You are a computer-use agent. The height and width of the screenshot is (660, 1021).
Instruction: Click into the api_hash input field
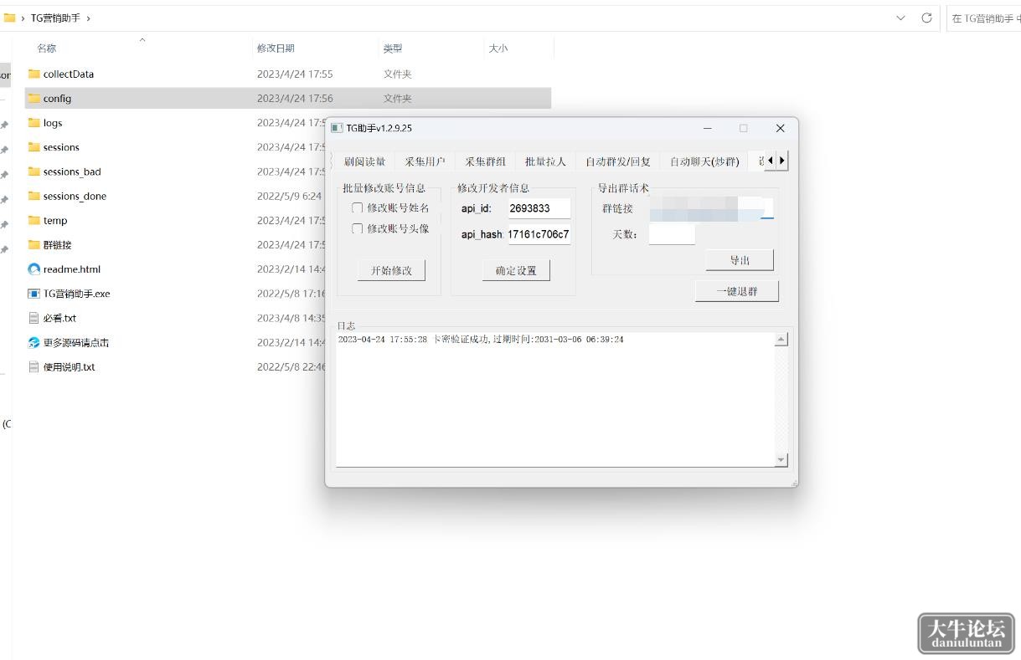[x=539, y=234]
